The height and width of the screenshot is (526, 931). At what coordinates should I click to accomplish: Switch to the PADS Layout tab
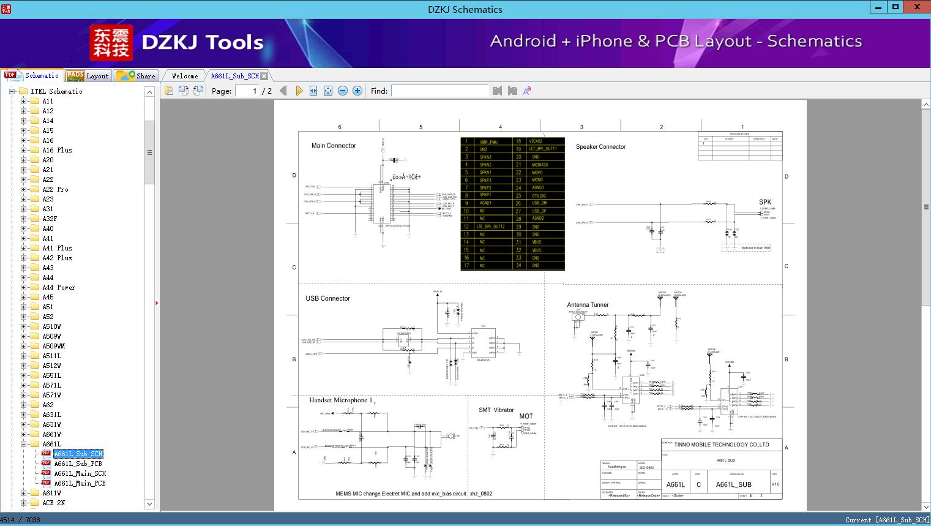87,76
